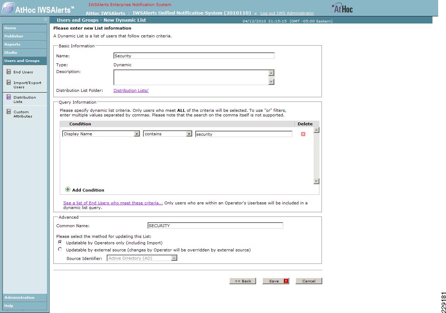Screen dimensions: 446x313
Task: Click the Type value 'Dynamic'
Action: click(122, 65)
